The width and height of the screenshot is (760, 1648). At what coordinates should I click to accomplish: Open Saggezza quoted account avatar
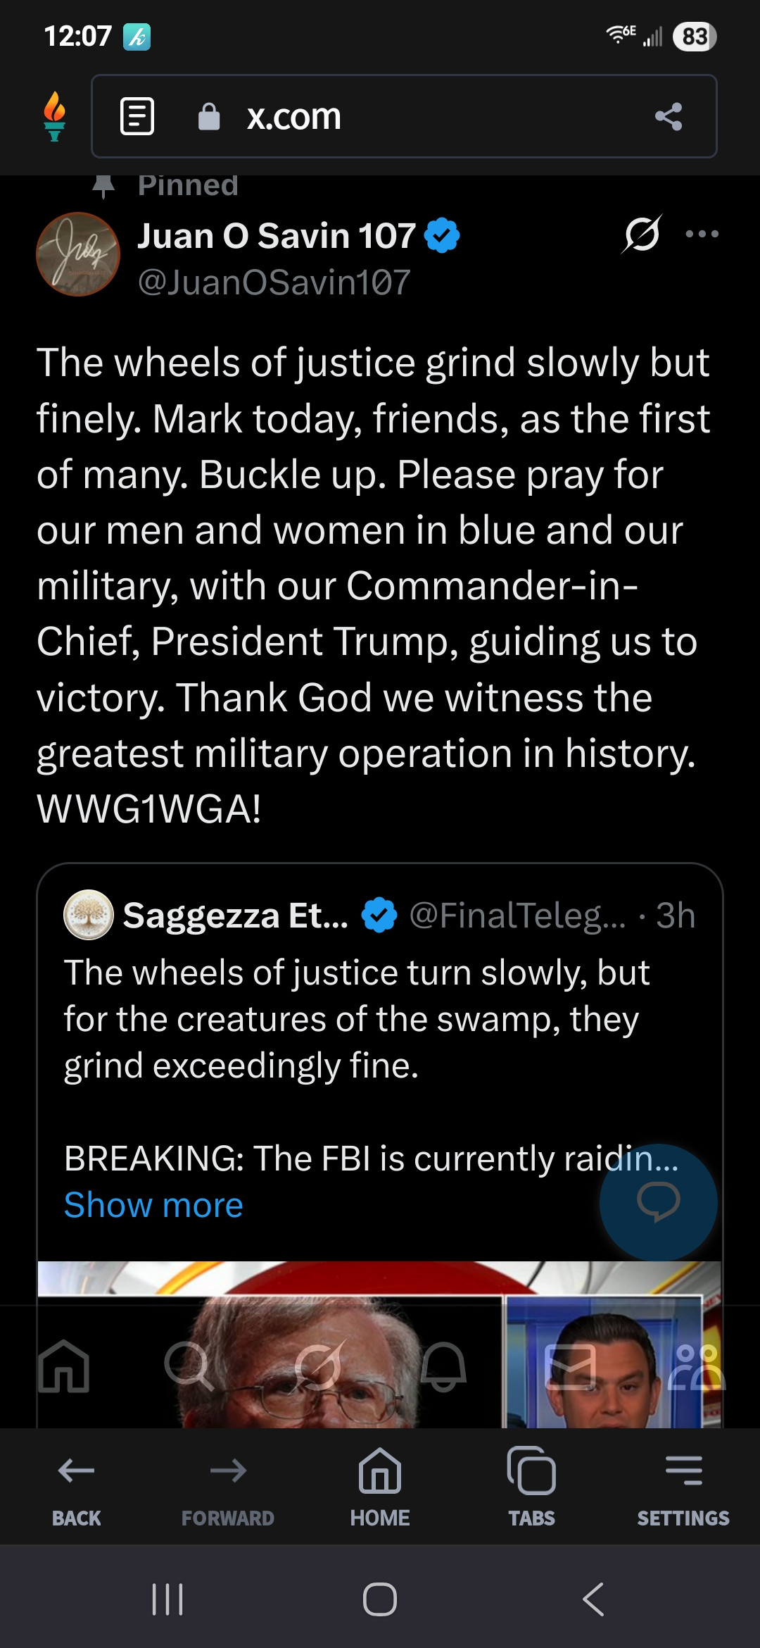(x=89, y=915)
